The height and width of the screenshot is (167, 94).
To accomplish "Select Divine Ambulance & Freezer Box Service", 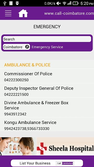I will pyautogui.click(x=47, y=108).
